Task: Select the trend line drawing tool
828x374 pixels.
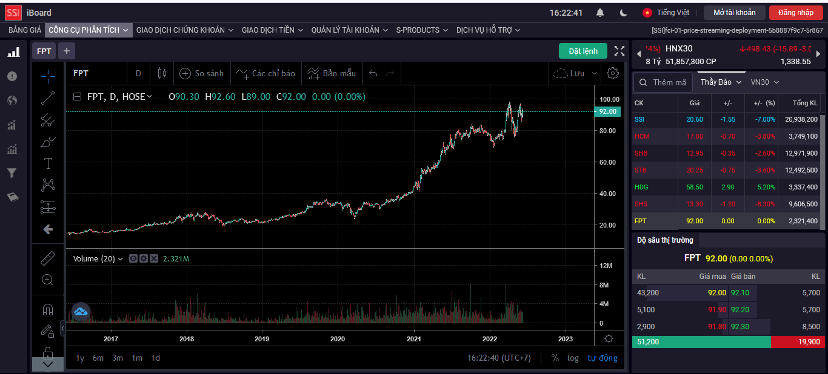Action: pos(48,98)
